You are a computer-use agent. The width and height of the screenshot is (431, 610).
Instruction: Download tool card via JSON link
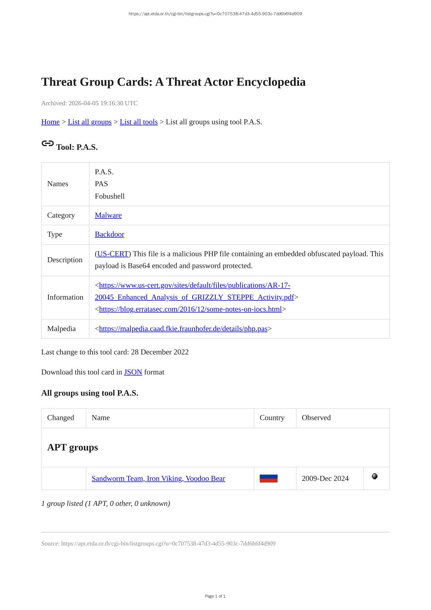tap(133, 372)
